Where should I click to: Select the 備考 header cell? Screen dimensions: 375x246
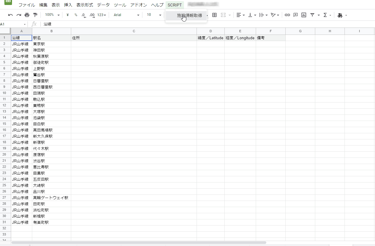point(271,38)
